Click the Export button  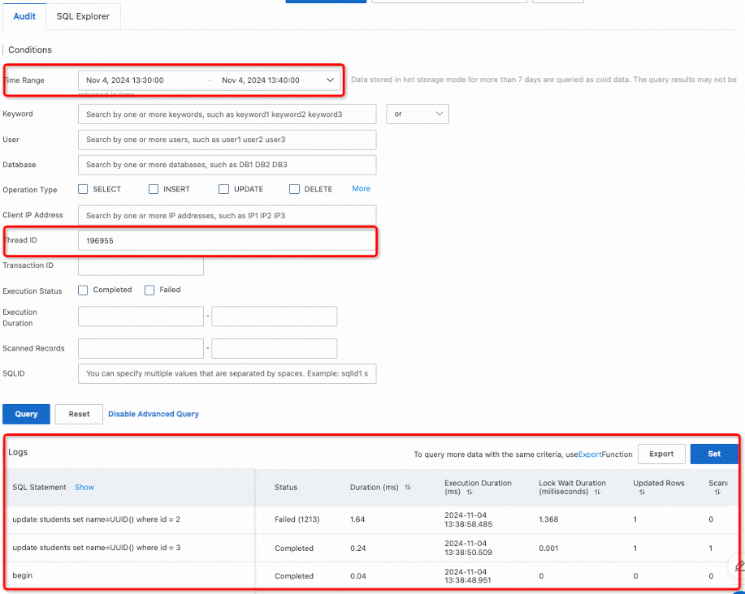[x=661, y=454]
